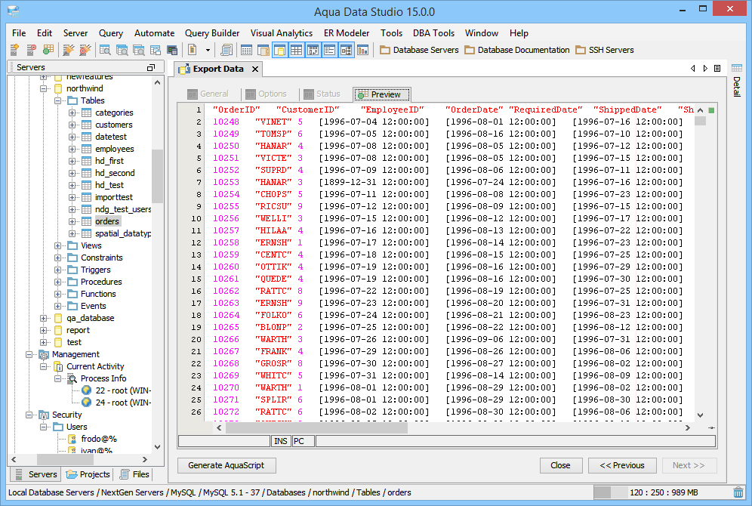Click the remove server icon with red minus

pos(32,49)
